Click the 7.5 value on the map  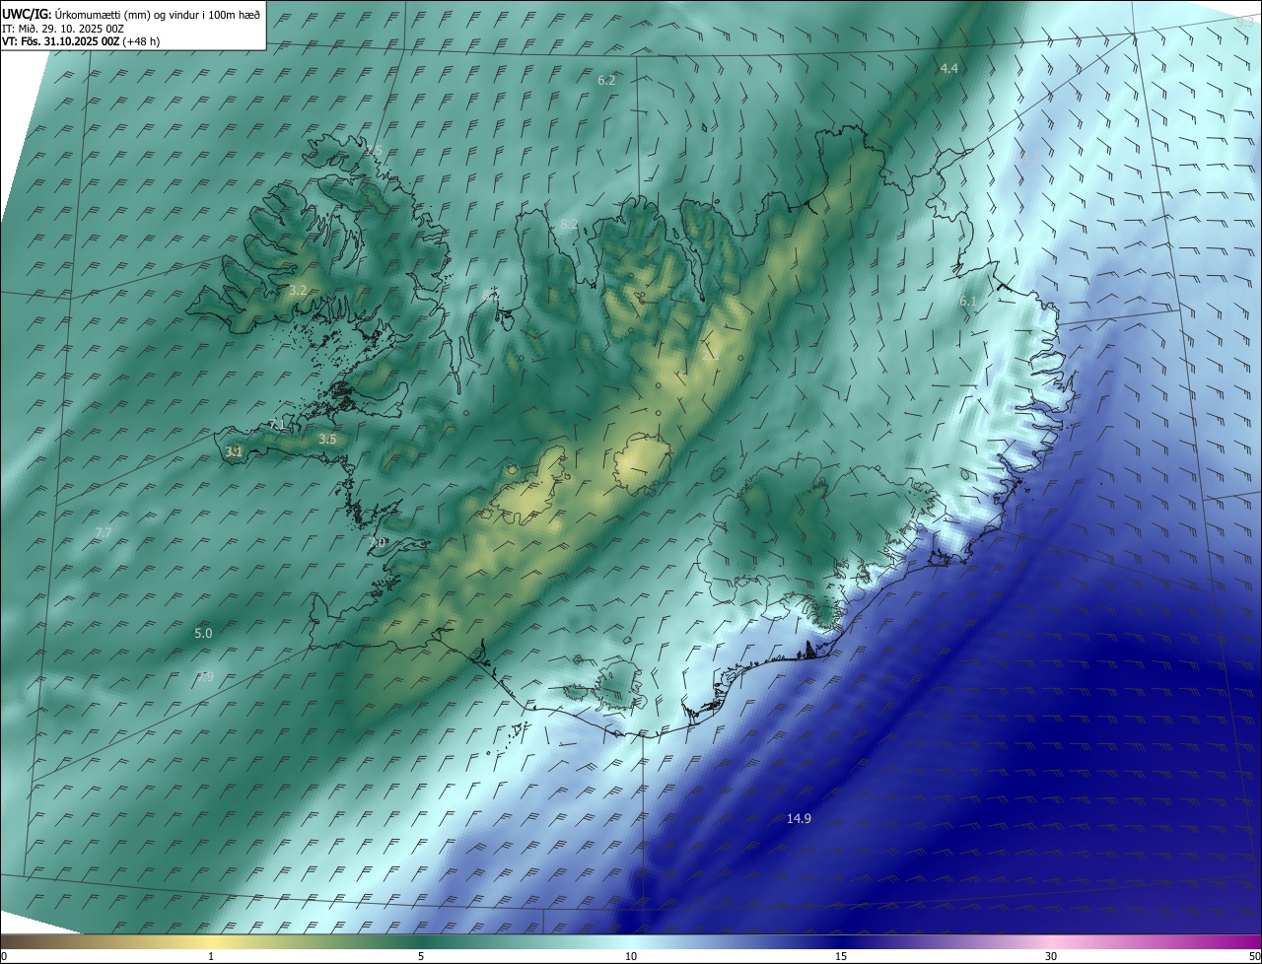point(373,150)
